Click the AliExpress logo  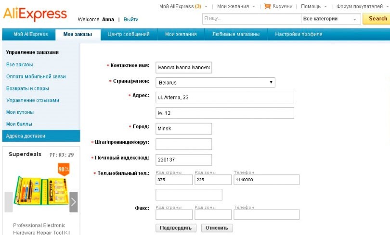35,14
